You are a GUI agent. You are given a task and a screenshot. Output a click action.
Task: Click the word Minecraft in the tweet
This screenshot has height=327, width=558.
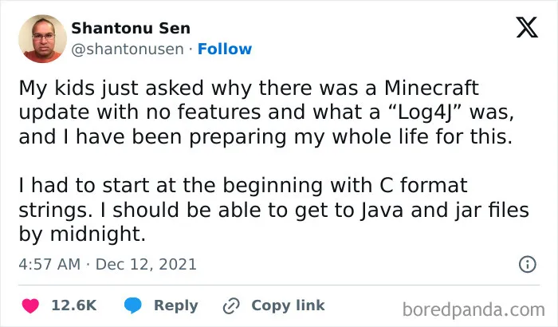tap(431, 88)
